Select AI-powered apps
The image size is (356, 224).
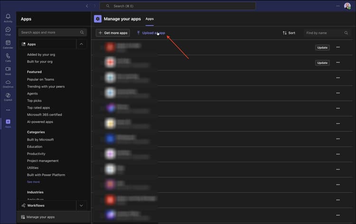(x=40, y=122)
